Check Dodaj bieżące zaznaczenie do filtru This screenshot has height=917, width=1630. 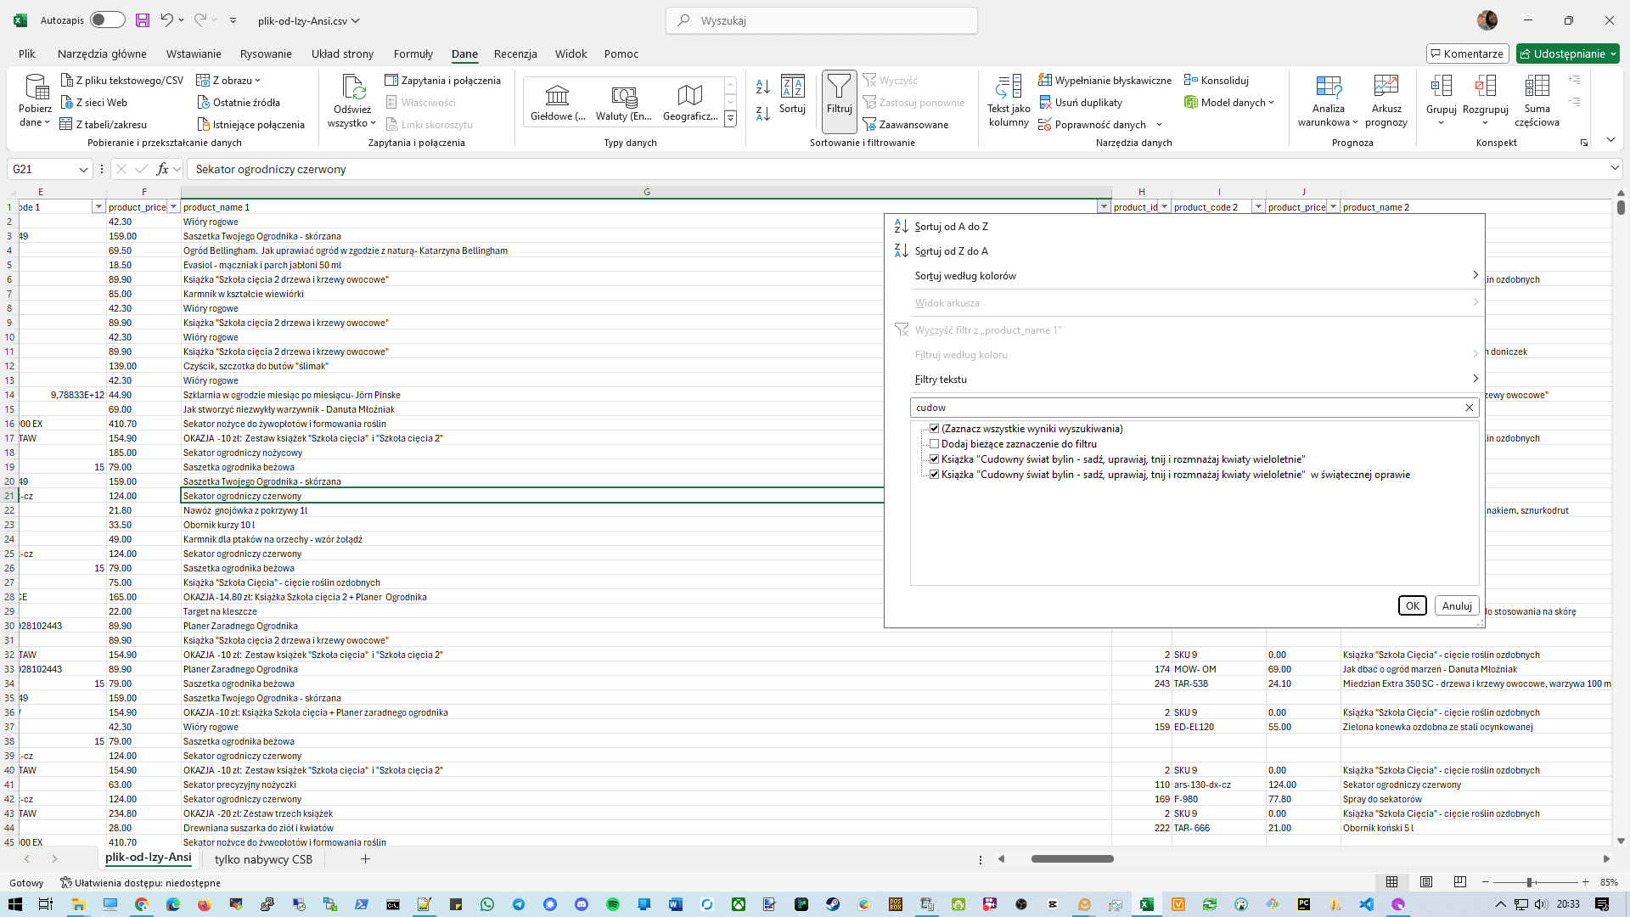pos(934,444)
